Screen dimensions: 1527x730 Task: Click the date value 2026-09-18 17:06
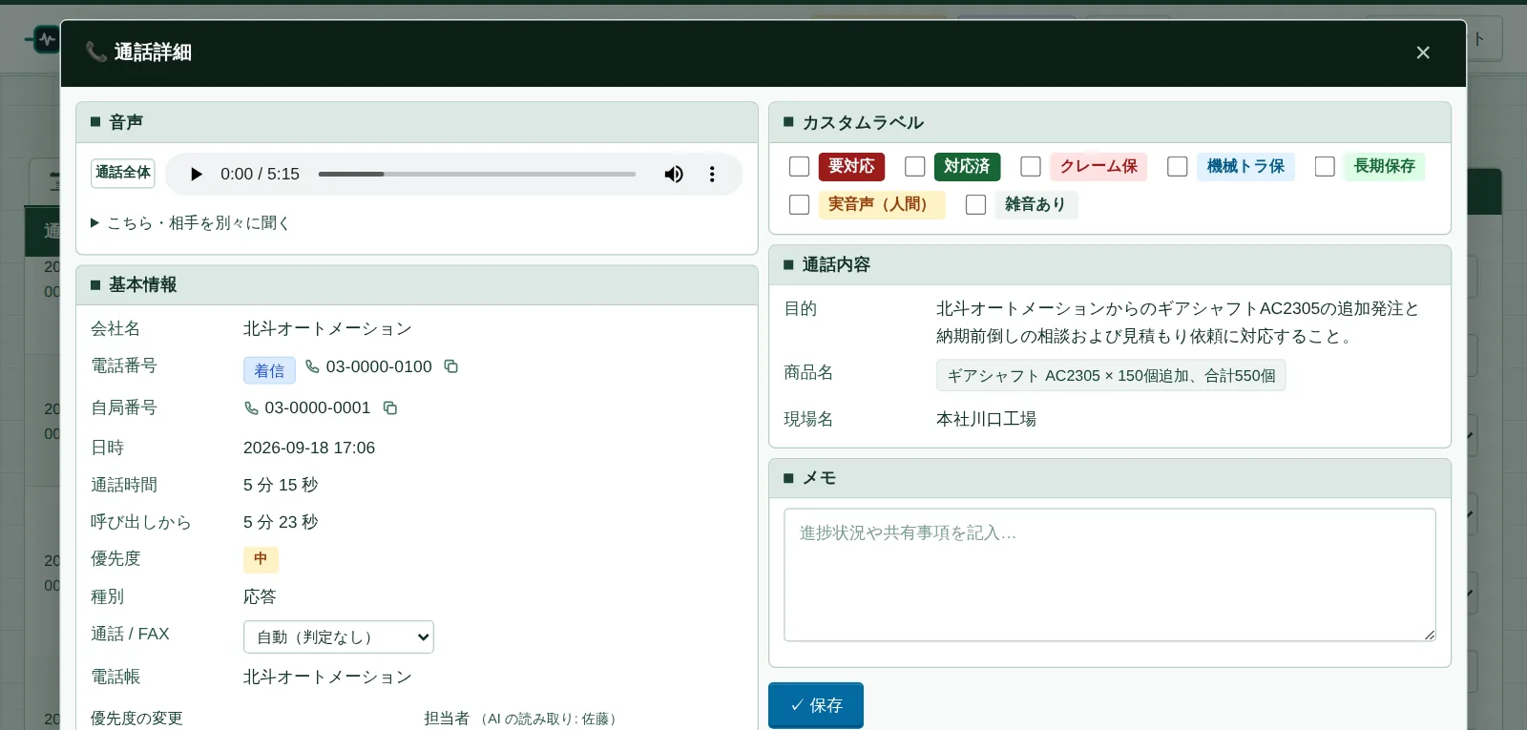(309, 448)
